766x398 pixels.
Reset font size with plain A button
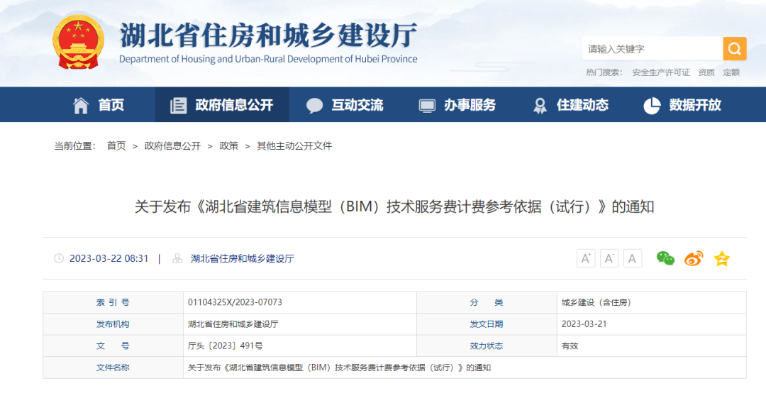click(x=633, y=258)
